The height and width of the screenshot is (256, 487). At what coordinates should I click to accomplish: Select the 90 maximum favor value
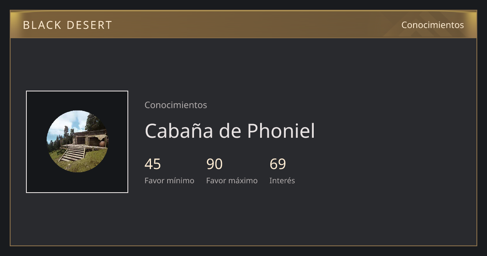214,164
